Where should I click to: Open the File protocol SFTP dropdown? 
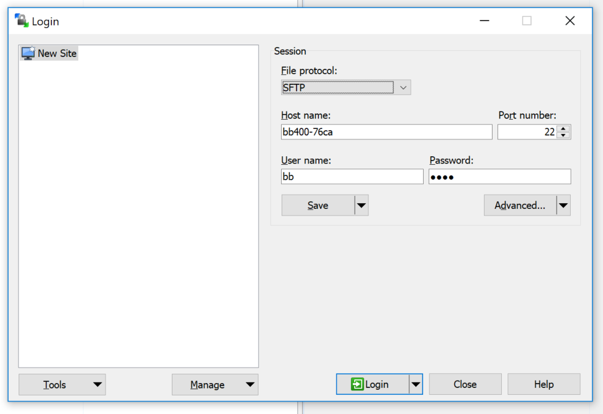(x=346, y=87)
